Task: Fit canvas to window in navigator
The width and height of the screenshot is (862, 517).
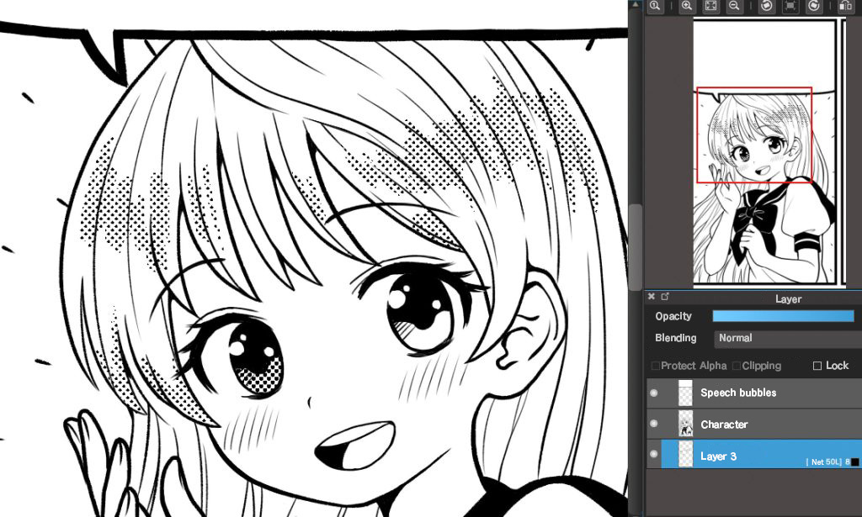Action: 710,6
